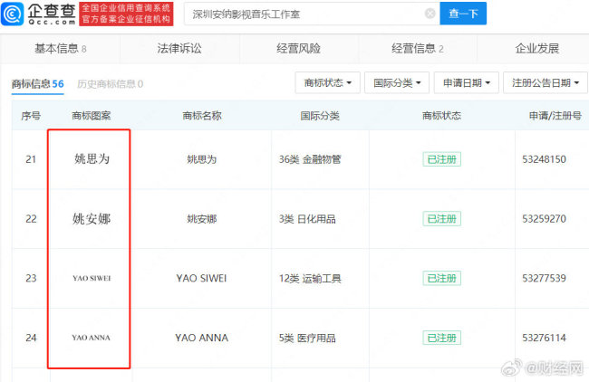Click registration number 53277539

544,278
